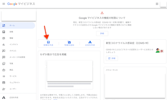Click the 投稿を作成 label
The height and width of the screenshot is (100, 167).
click(48, 45)
